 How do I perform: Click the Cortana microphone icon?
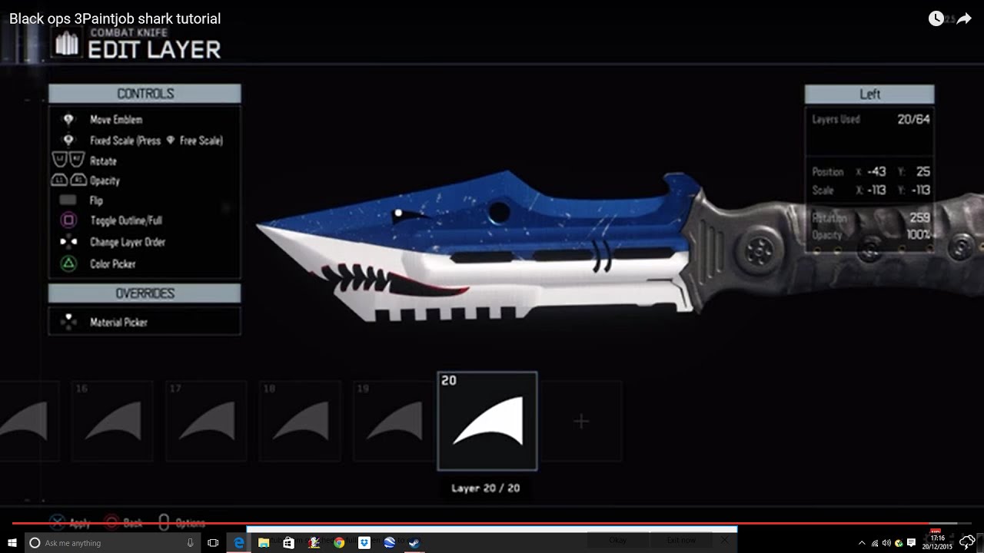190,542
